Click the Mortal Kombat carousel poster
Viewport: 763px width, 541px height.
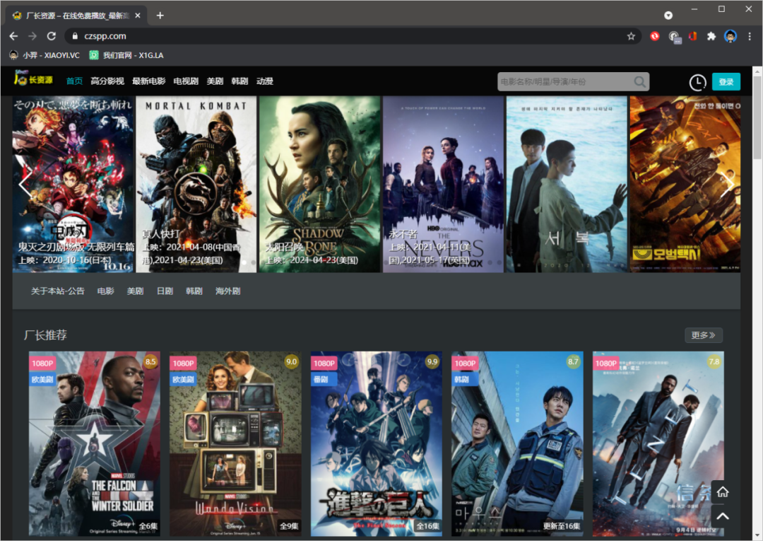coord(196,184)
